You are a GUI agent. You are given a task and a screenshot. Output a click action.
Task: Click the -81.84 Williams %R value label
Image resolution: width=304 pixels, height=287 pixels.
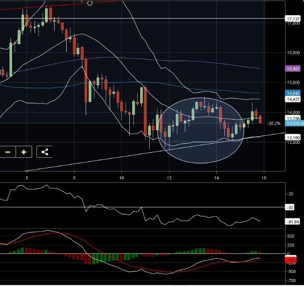coord(293,221)
